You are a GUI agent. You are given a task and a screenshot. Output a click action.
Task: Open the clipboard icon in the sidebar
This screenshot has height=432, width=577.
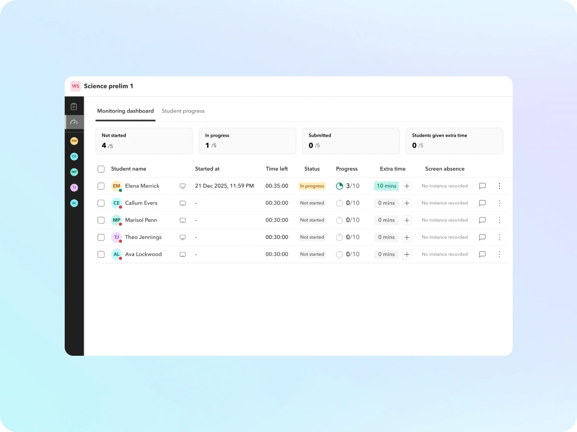[74, 106]
